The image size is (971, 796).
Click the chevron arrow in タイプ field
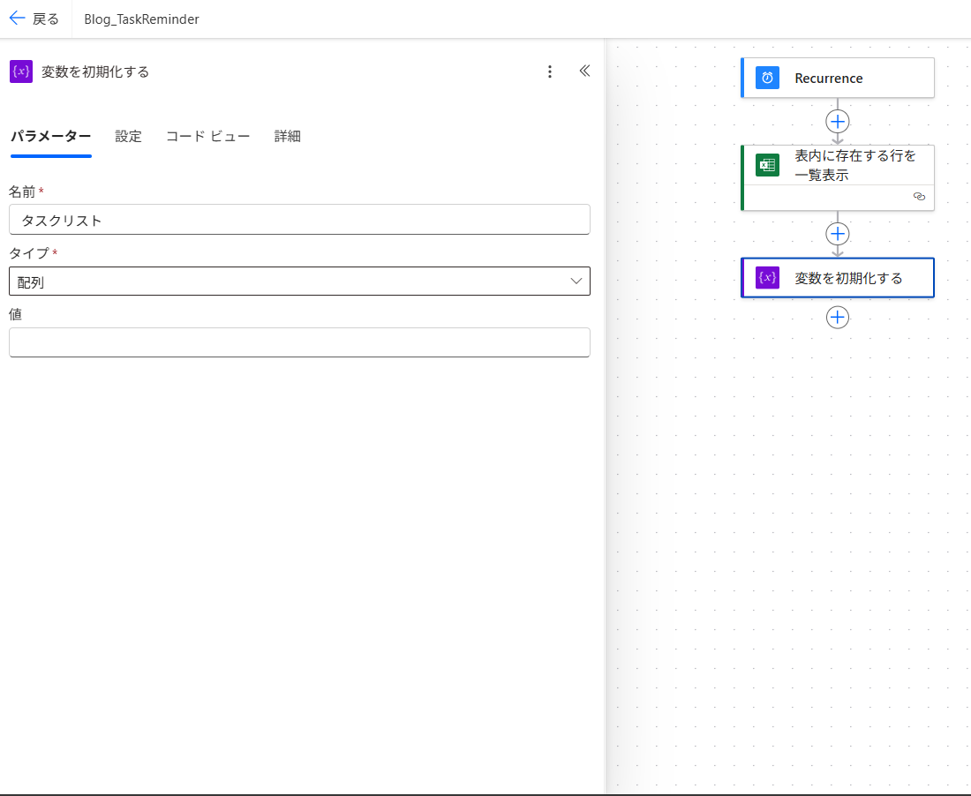(576, 282)
